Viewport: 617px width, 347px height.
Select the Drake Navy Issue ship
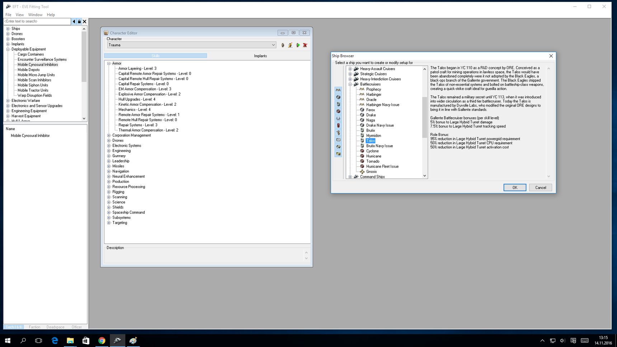coord(380,125)
